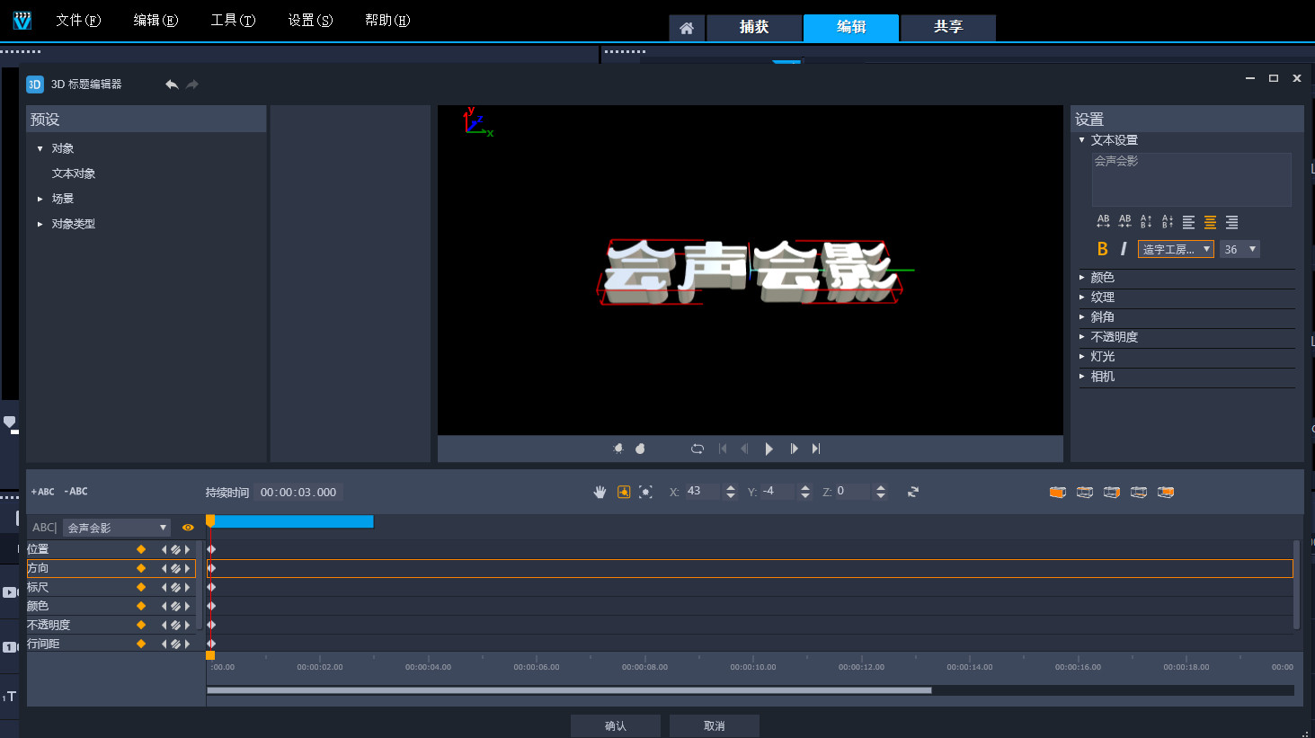The width and height of the screenshot is (1315, 738).
Task: Toggle keyframe diamond for 行间距 row
Action: (x=141, y=644)
